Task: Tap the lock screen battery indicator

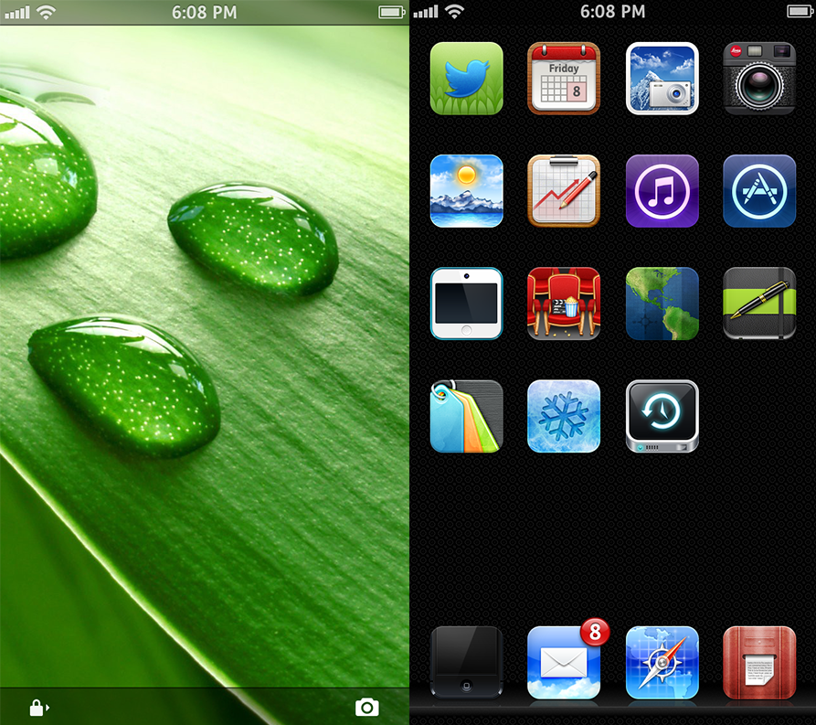Action: 392,12
